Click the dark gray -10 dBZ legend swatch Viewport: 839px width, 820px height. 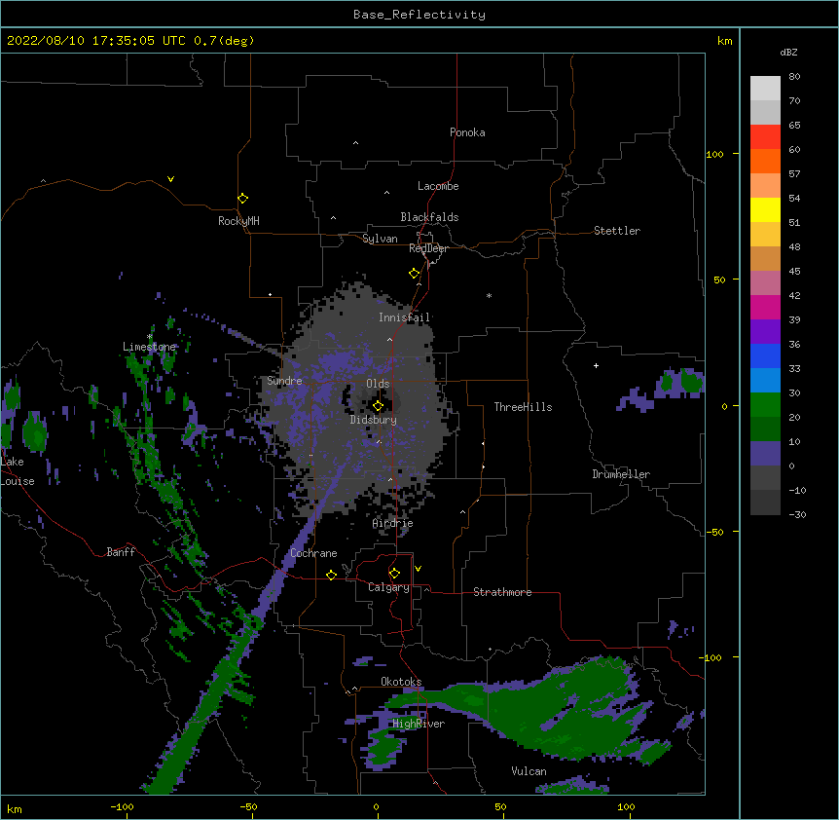[x=765, y=503]
